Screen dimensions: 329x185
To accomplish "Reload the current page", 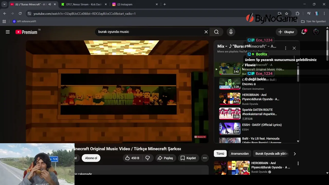I will (x=20, y=13).
